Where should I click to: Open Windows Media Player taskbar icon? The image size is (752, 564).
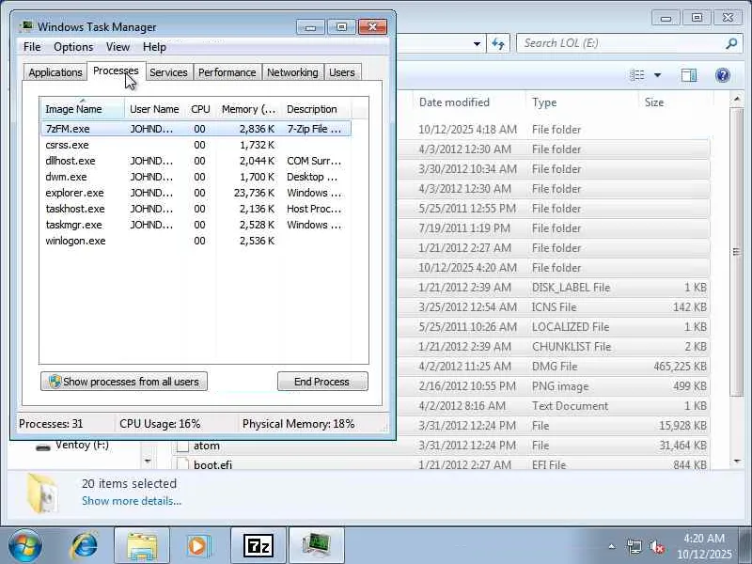tap(197, 546)
